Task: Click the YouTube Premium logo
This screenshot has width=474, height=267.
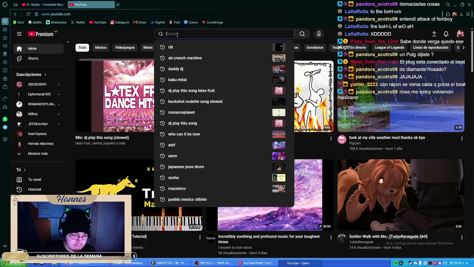Action: (x=41, y=34)
